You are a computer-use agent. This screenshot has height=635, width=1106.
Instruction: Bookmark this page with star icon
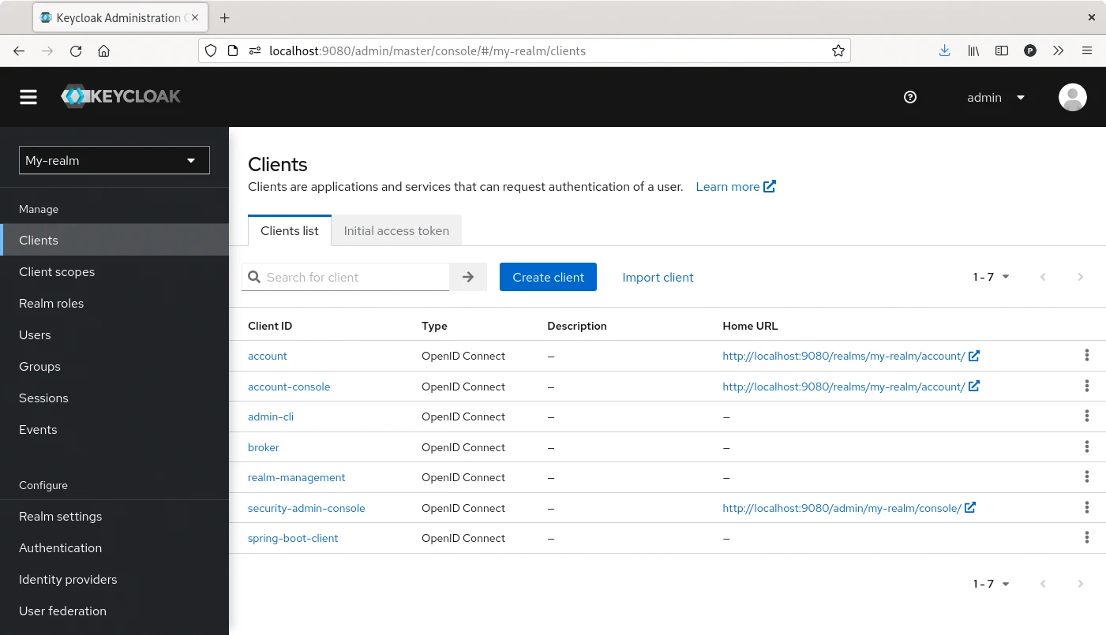838,50
